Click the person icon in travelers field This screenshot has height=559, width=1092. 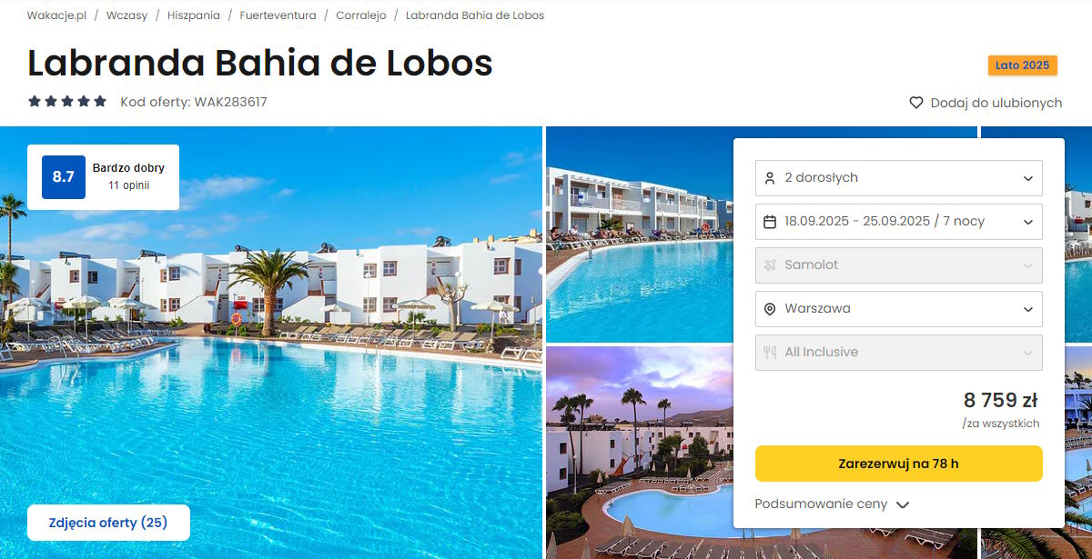[x=770, y=178]
